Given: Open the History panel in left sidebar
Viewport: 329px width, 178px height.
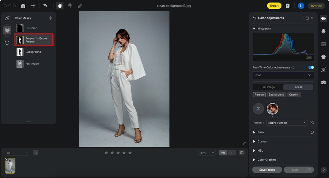Looking at the screenshot, I should tap(7, 42).
